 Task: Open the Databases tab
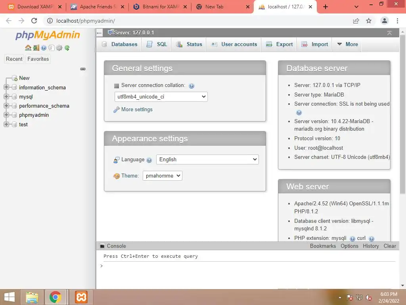tap(119, 44)
